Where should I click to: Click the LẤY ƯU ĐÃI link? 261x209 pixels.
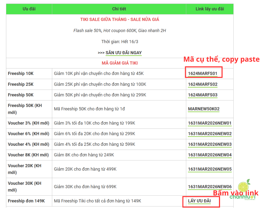click(x=199, y=201)
